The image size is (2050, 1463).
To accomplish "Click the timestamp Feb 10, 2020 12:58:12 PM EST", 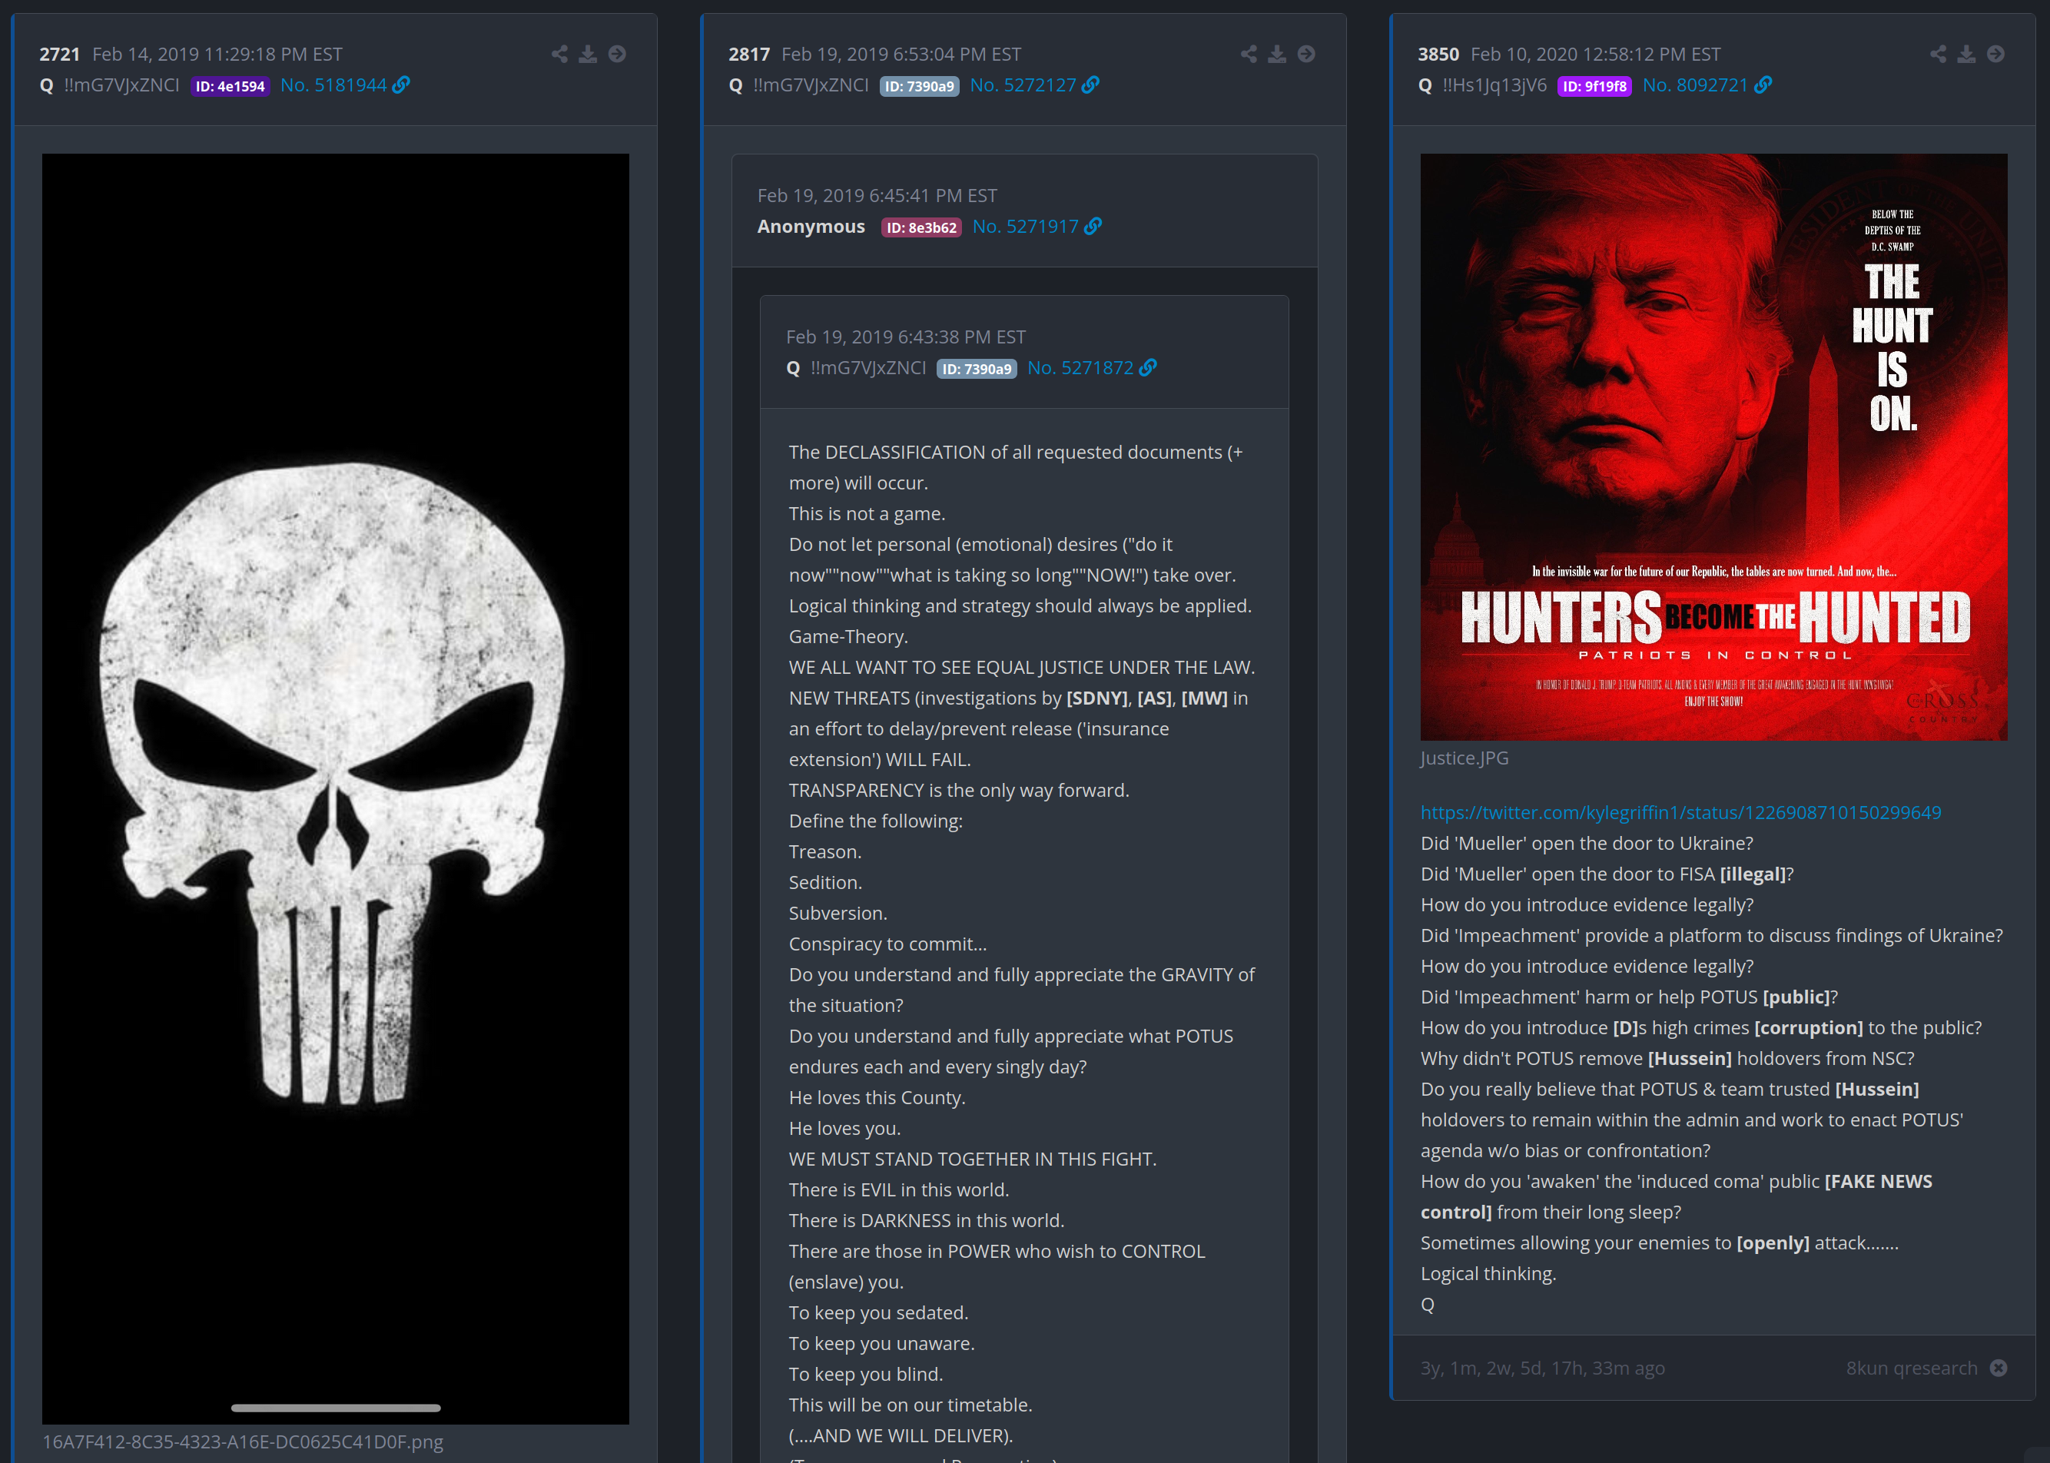I will point(1595,54).
